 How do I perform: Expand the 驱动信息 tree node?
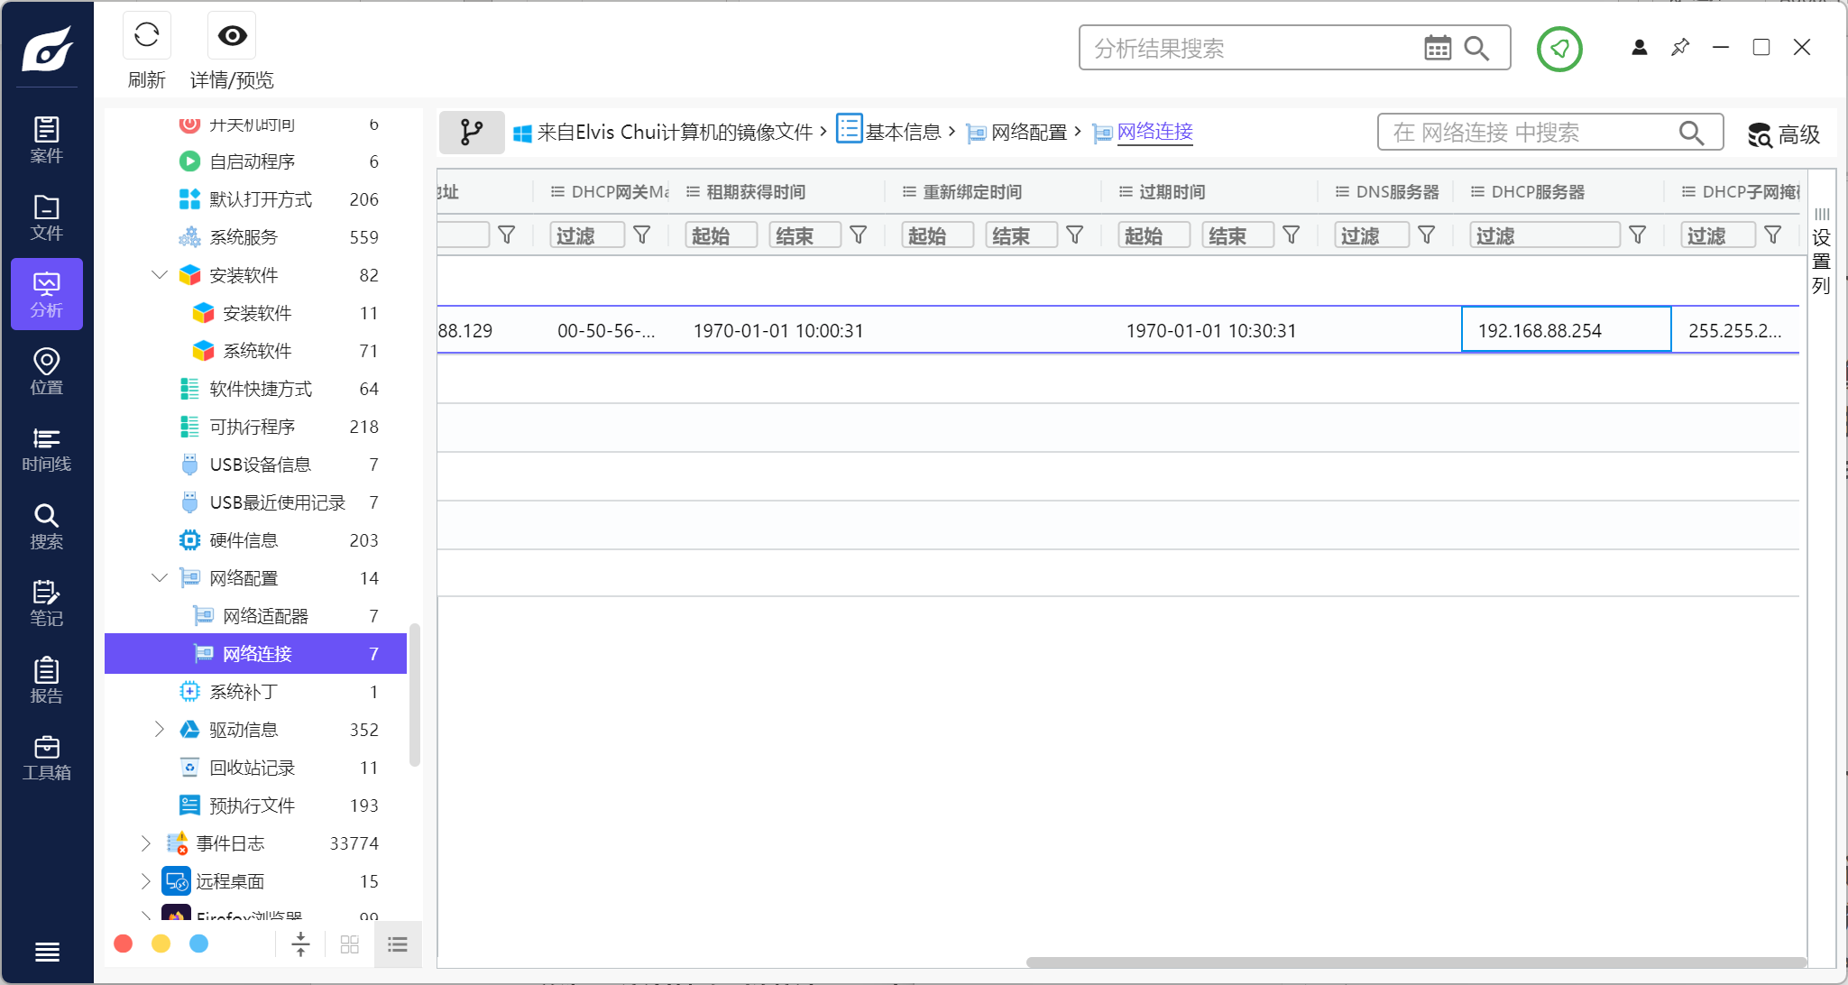(x=160, y=730)
